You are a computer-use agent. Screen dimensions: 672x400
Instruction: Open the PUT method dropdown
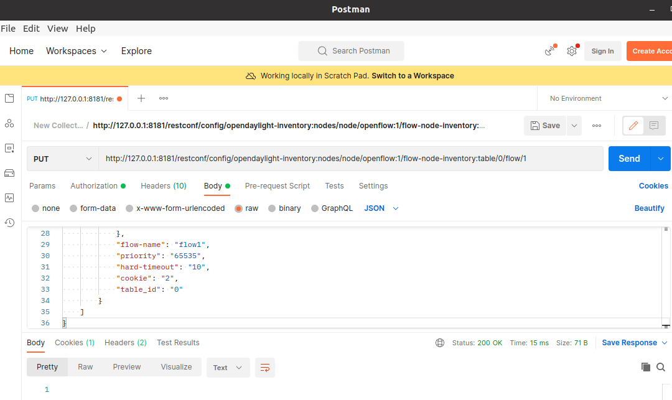coord(62,159)
